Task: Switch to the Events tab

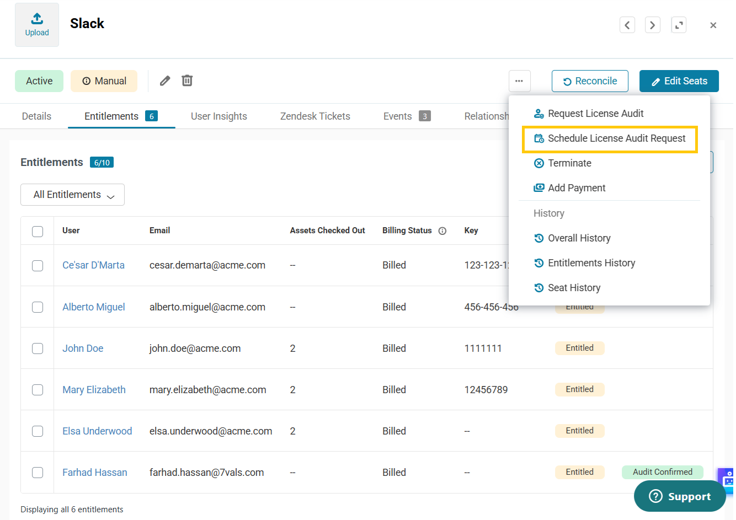Action: [x=407, y=116]
